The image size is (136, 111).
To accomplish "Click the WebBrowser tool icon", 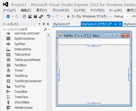I will coord(8,108).
